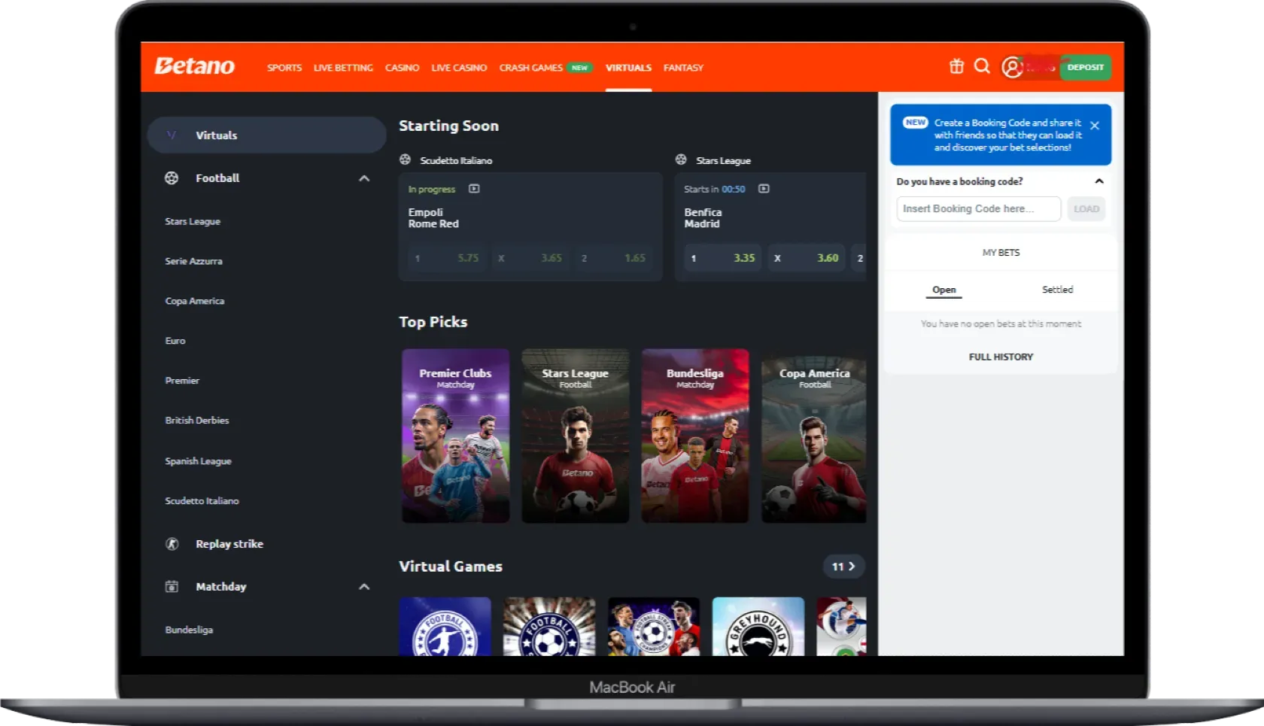Click the LOAD booking code button
The height and width of the screenshot is (726, 1264).
tap(1086, 209)
